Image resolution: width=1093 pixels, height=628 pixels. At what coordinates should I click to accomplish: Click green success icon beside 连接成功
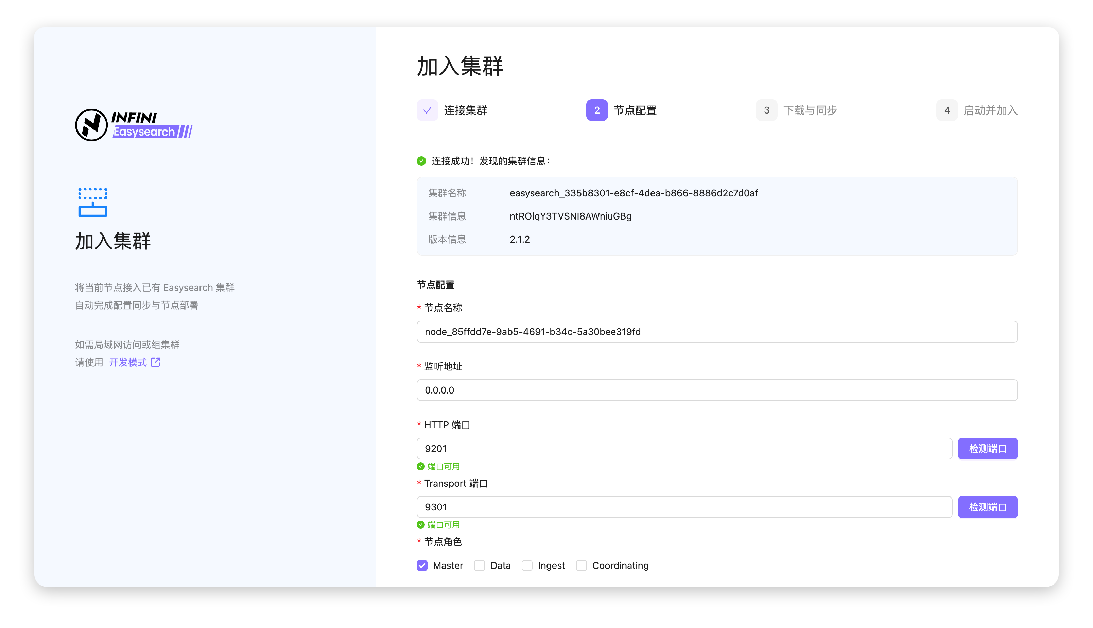click(421, 161)
